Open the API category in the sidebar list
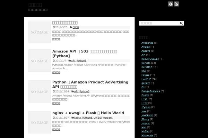The image size is (208, 138). click(x=143, y=55)
